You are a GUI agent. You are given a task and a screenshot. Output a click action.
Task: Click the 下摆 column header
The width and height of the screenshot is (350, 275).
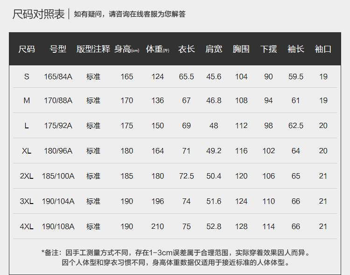coord(268,49)
